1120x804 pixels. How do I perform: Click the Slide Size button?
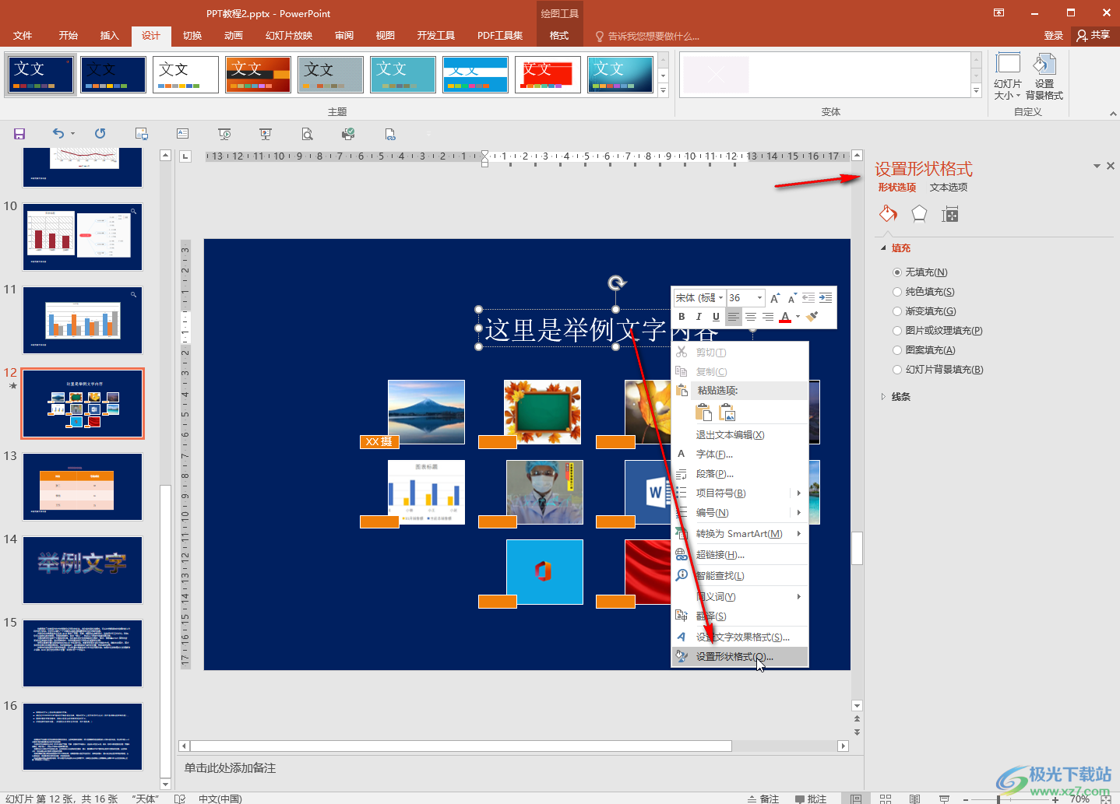[1008, 76]
